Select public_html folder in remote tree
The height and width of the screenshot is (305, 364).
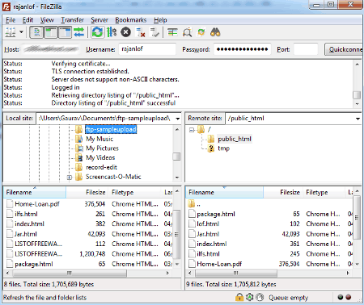click(x=235, y=139)
